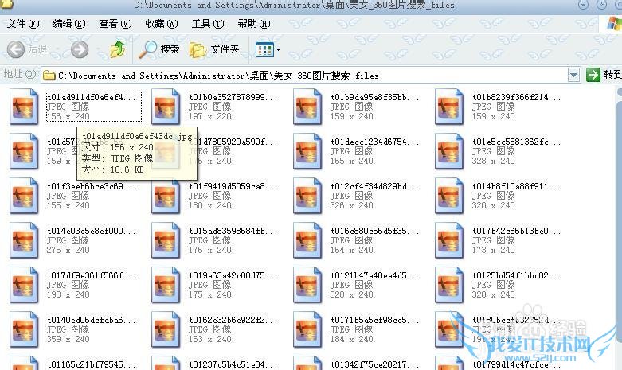The image size is (622, 370).
Task: Select JPEG icon of t01b0a3527878999 file
Action: click(x=166, y=107)
